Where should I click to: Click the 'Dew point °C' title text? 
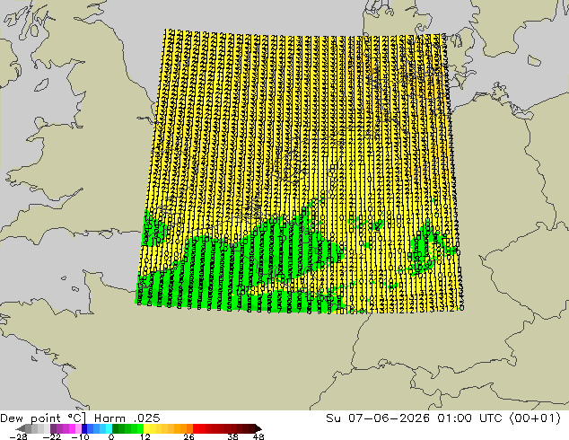click(x=43, y=418)
